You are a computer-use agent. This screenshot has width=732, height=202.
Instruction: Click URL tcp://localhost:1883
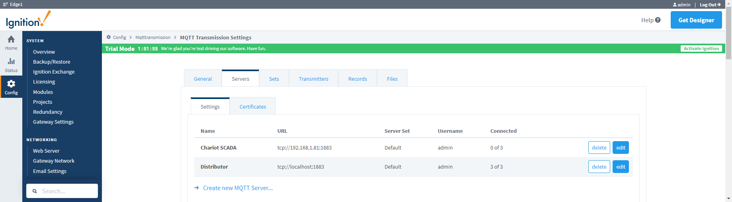click(301, 167)
